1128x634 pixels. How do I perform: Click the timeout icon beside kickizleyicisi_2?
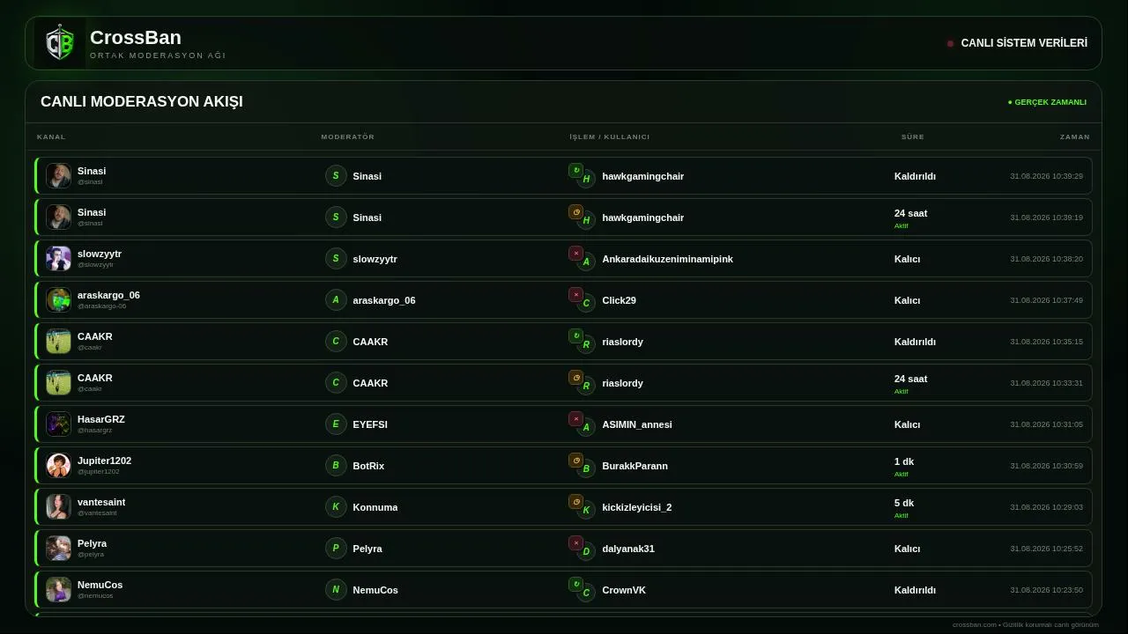point(575,501)
